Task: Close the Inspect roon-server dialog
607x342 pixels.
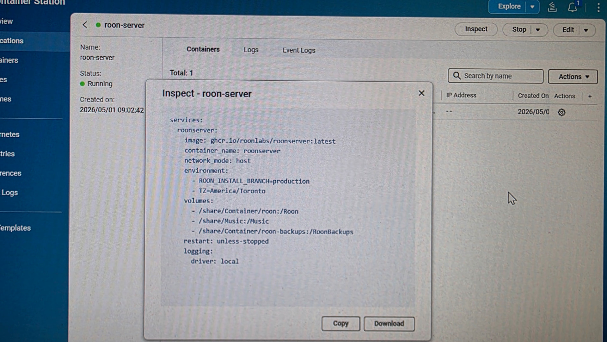Action: [x=421, y=93]
